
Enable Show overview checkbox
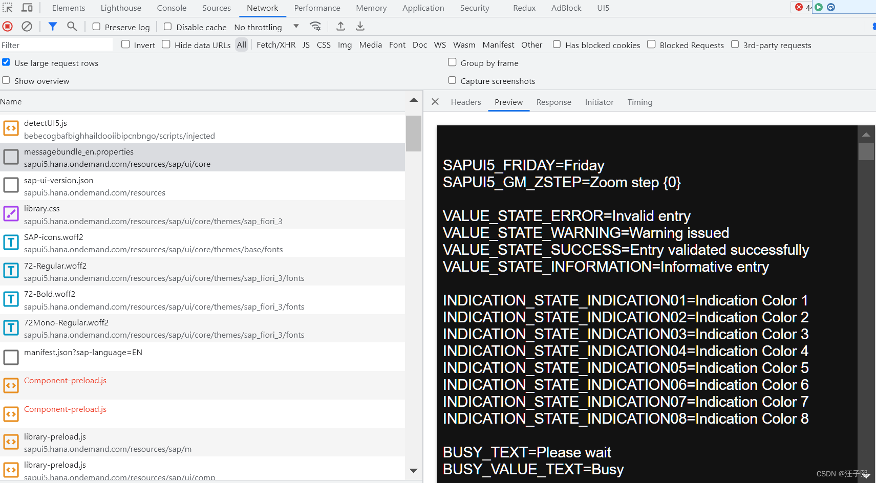click(x=6, y=80)
